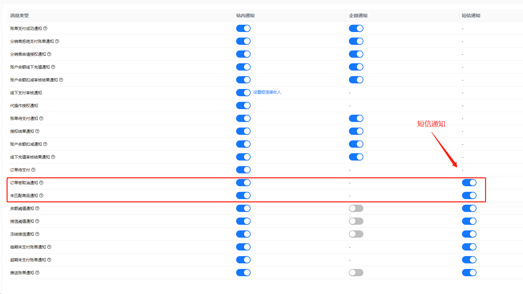Click help icon beside 订单待支付

[33, 170]
